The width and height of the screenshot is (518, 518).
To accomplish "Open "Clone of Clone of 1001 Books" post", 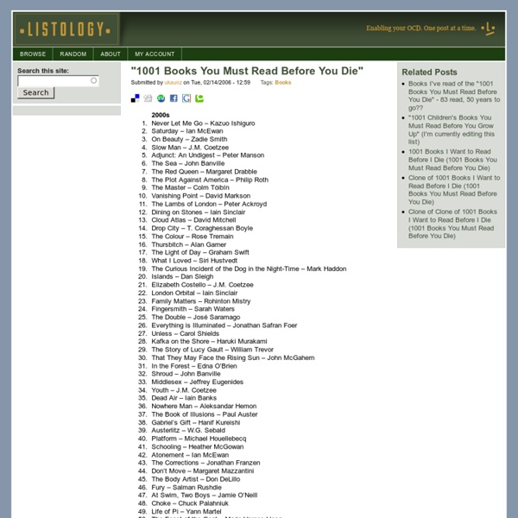I will pyautogui.click(x=452, y=223).
